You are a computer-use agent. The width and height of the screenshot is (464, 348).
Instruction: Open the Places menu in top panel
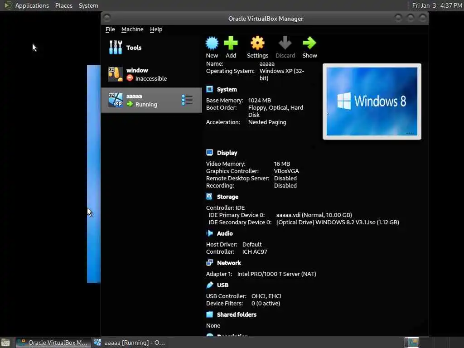(63, 5)
